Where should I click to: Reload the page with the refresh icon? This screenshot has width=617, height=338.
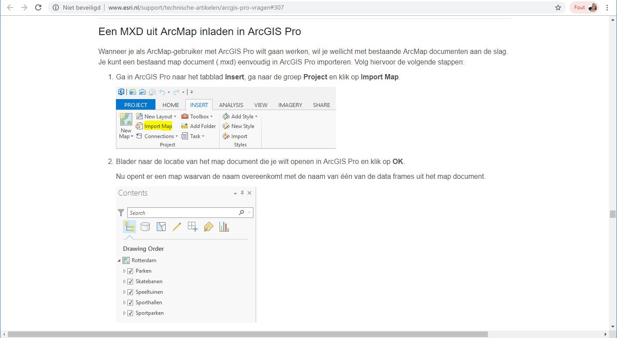click(x=38, y=7)
